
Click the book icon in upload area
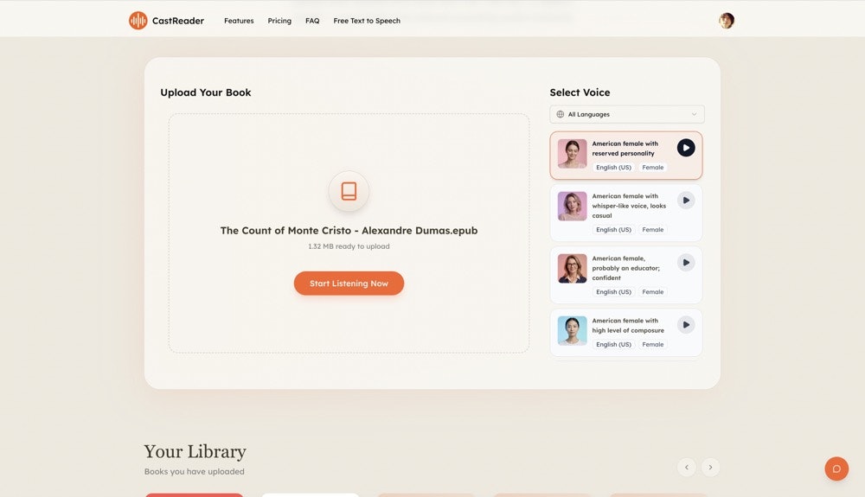[x=349, y=191]
